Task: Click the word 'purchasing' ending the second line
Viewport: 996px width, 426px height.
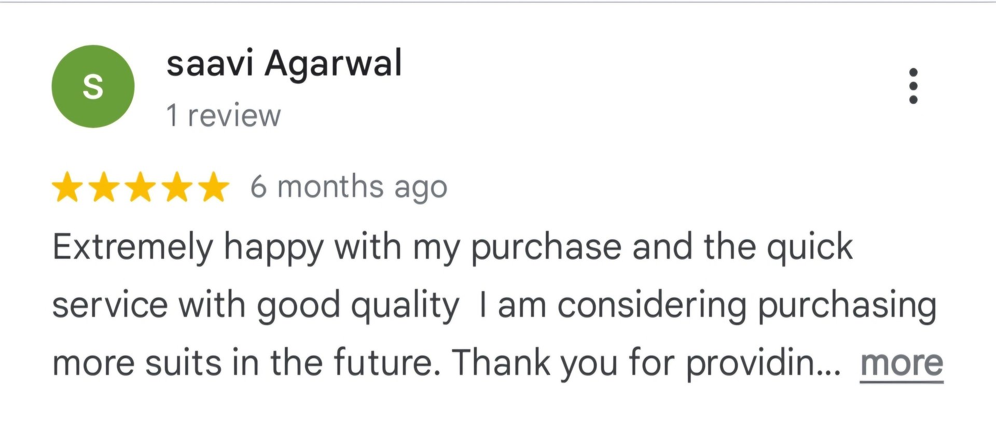Action: pos(847,305)
